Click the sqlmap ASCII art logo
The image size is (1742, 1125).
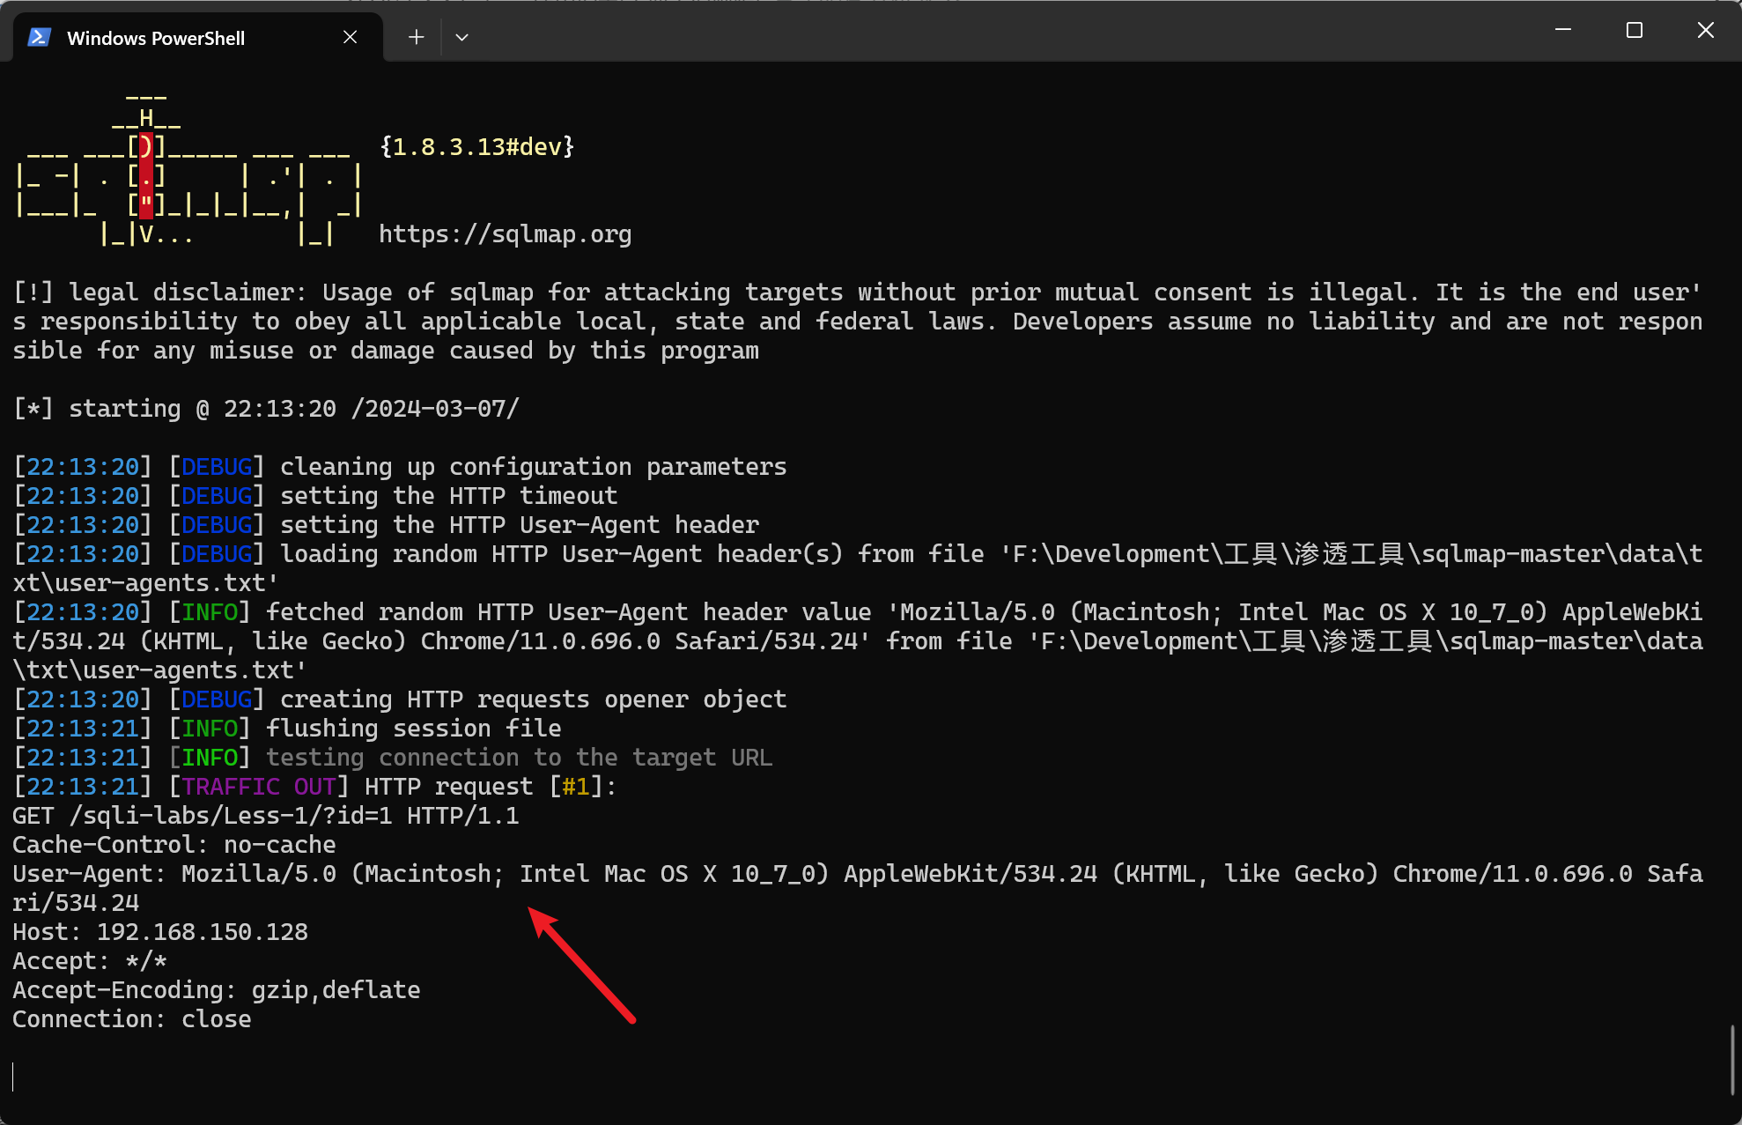point(188,169)
